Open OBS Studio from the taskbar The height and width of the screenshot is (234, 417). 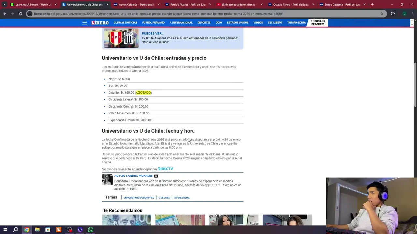point(69,230)
